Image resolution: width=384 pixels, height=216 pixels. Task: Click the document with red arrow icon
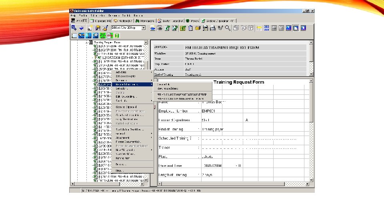(110, 36)
